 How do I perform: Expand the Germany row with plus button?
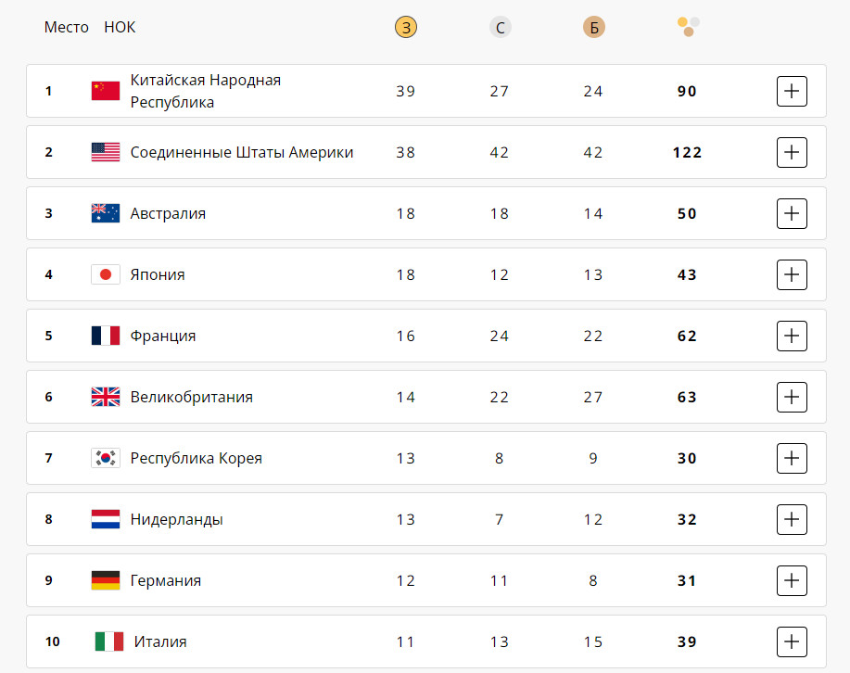tap(792, 580)
